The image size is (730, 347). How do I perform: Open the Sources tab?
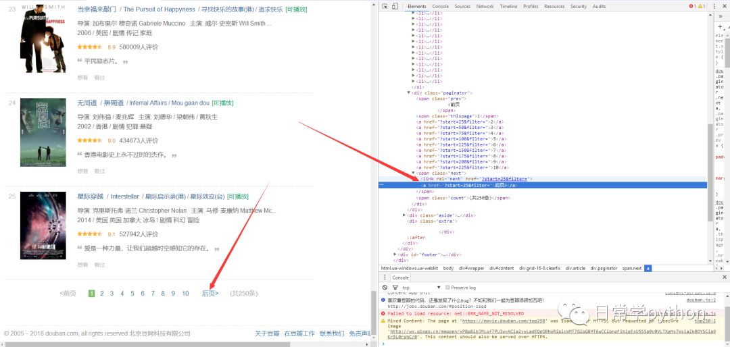[x=462, y=6]
